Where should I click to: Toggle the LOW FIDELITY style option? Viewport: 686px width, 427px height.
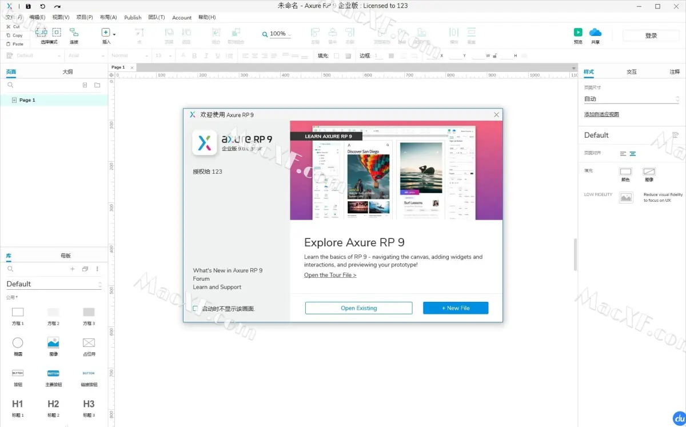[x=626, y=197]
